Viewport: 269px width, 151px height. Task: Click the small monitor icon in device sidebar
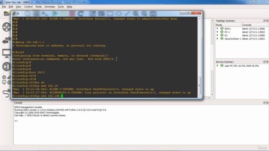point(4,83)
